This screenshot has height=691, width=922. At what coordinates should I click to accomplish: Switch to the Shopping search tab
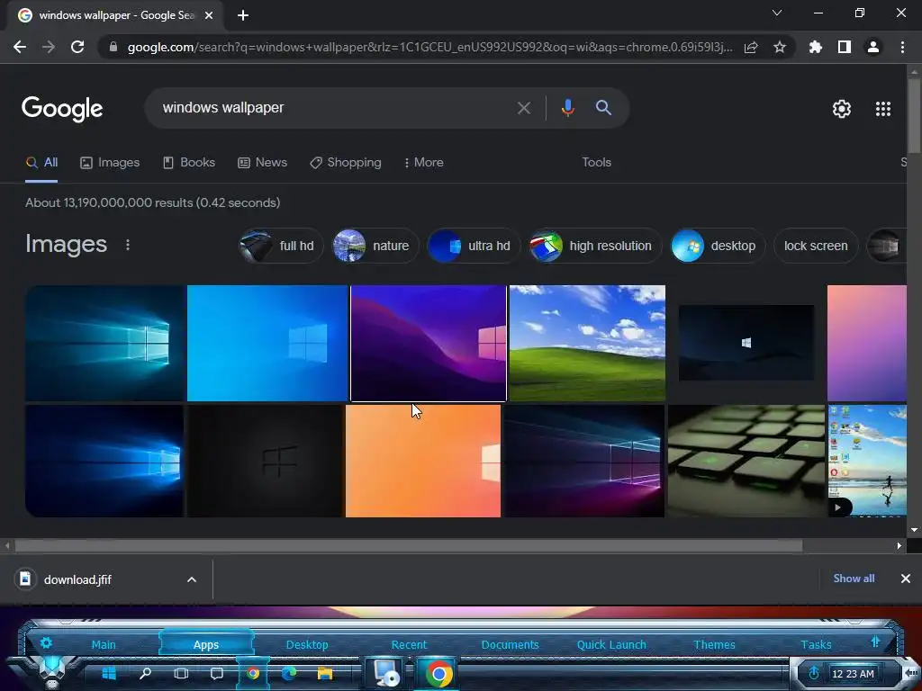pyautogui.click(x=346, y=162)
